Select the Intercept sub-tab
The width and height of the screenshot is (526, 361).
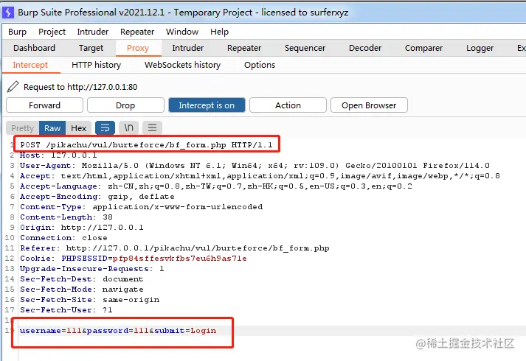coord(30,65)
